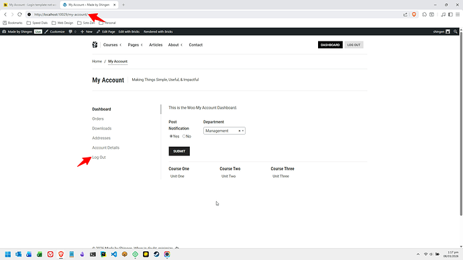Open the browser hamburger main menu

458,15
